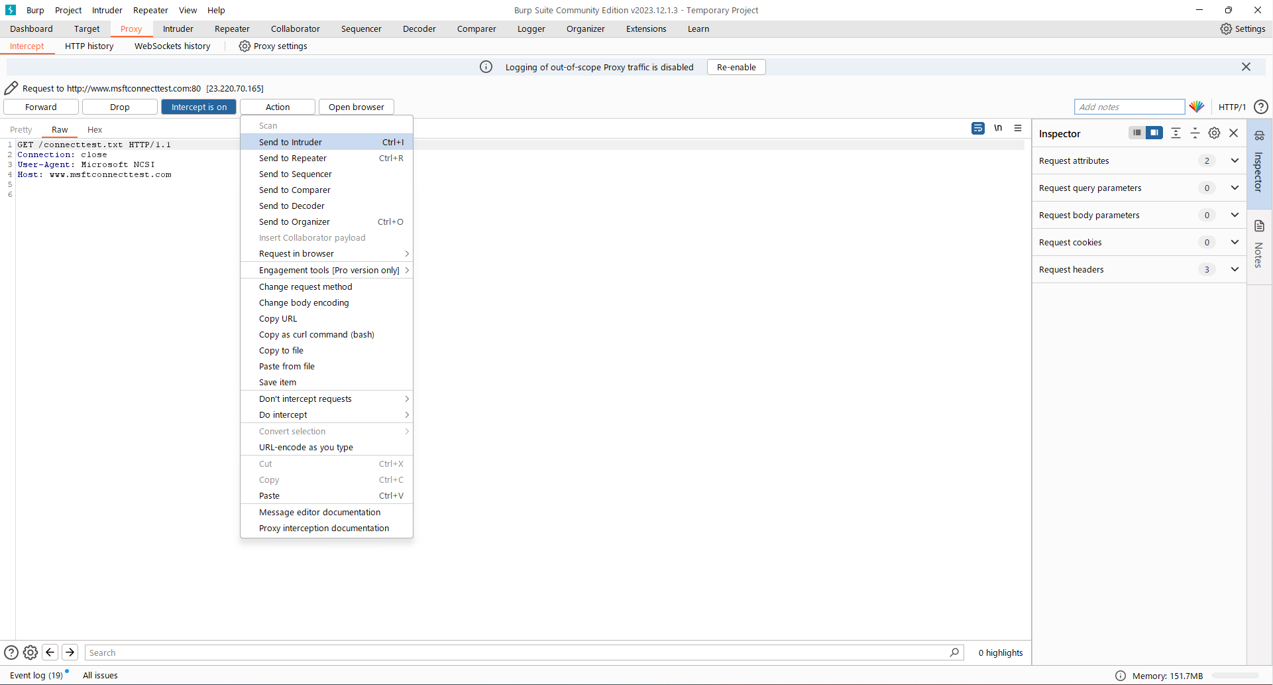Click the Inspector sidebar spy icon
This screenshot has height=685, width=1273.
[1259, 136]
